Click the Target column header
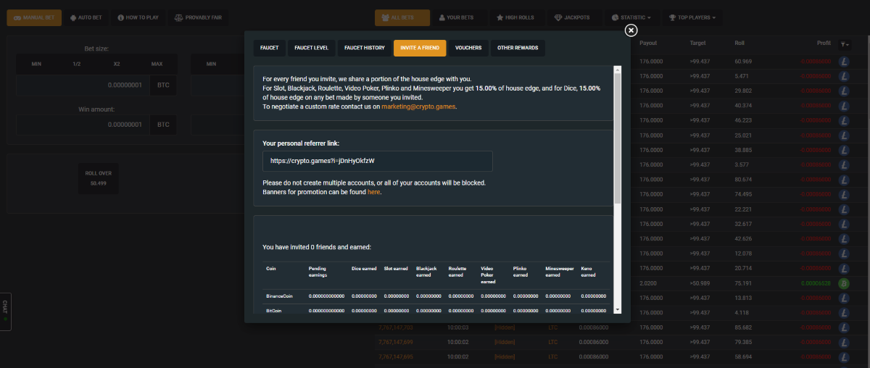 tap(697, 43)
